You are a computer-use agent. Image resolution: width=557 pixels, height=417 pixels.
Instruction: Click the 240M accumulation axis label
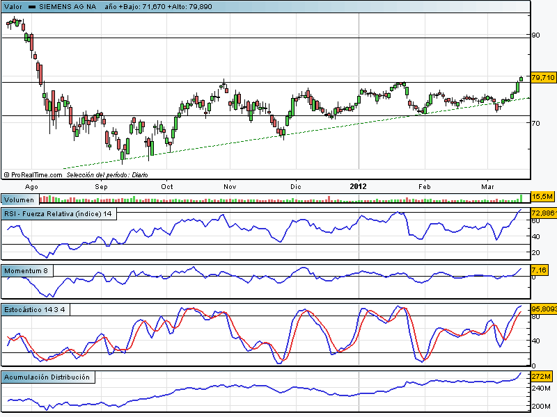[541, 389]
